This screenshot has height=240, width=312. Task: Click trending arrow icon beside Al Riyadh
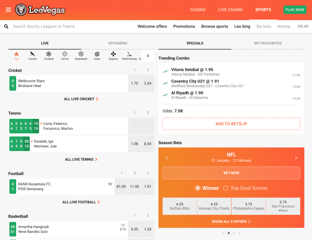pos(165,95)
